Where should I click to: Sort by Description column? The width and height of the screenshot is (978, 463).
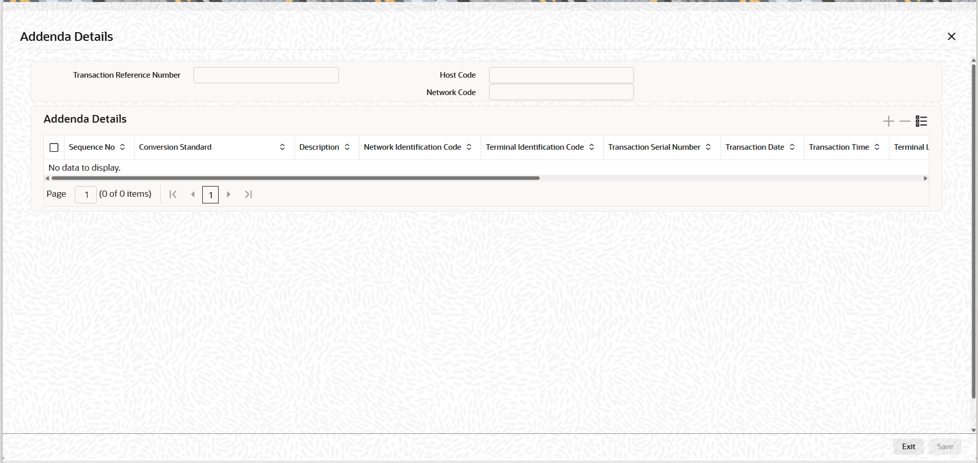pyautogui.click(x=347, y=147)
